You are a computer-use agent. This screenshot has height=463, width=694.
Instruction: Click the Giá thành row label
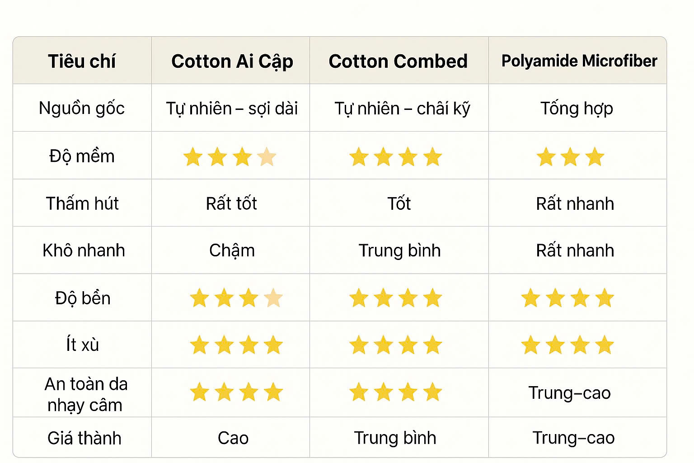[x=84, y=438]
